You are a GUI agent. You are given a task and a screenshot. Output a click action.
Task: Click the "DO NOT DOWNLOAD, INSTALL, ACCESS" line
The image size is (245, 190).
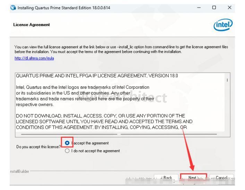coord(101,116)
